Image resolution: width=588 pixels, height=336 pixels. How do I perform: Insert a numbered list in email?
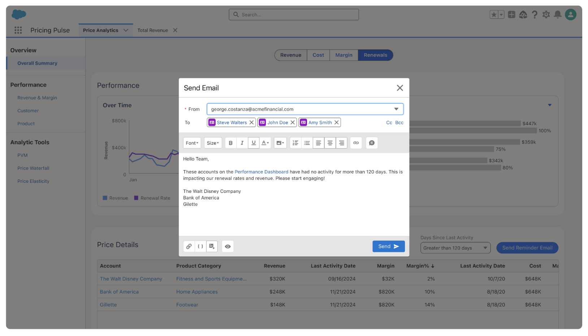(x=295, y=143)
